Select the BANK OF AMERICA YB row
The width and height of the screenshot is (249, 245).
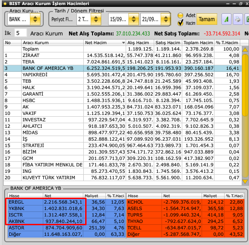122,68
